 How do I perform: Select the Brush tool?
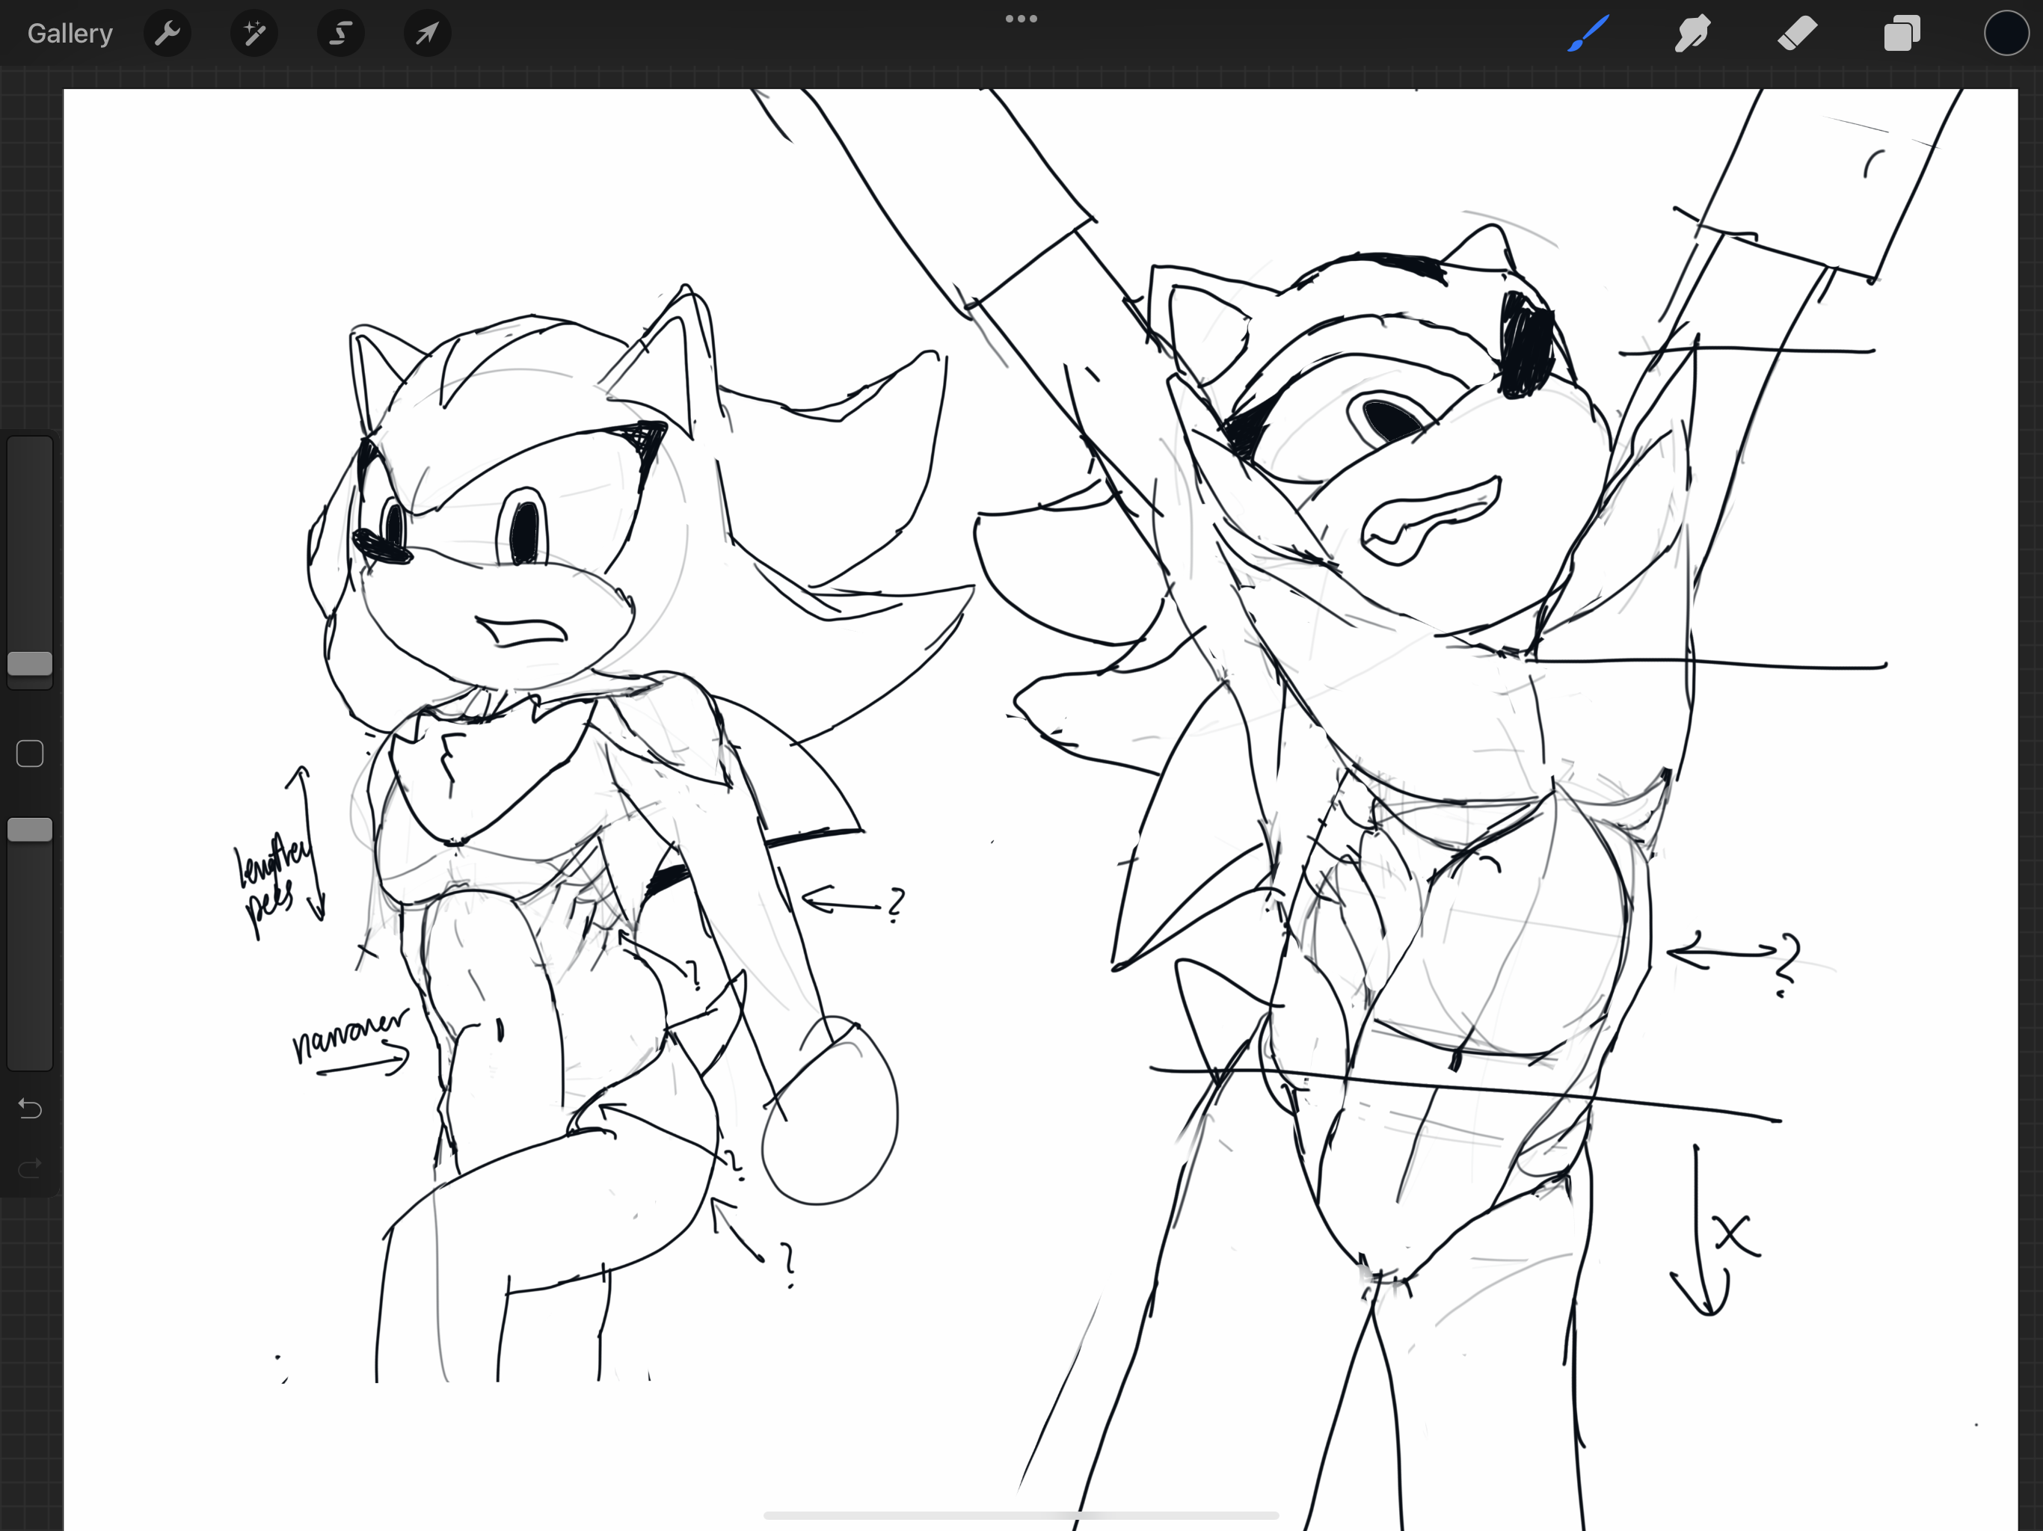pyautogui.click(x=1588, y=34)
